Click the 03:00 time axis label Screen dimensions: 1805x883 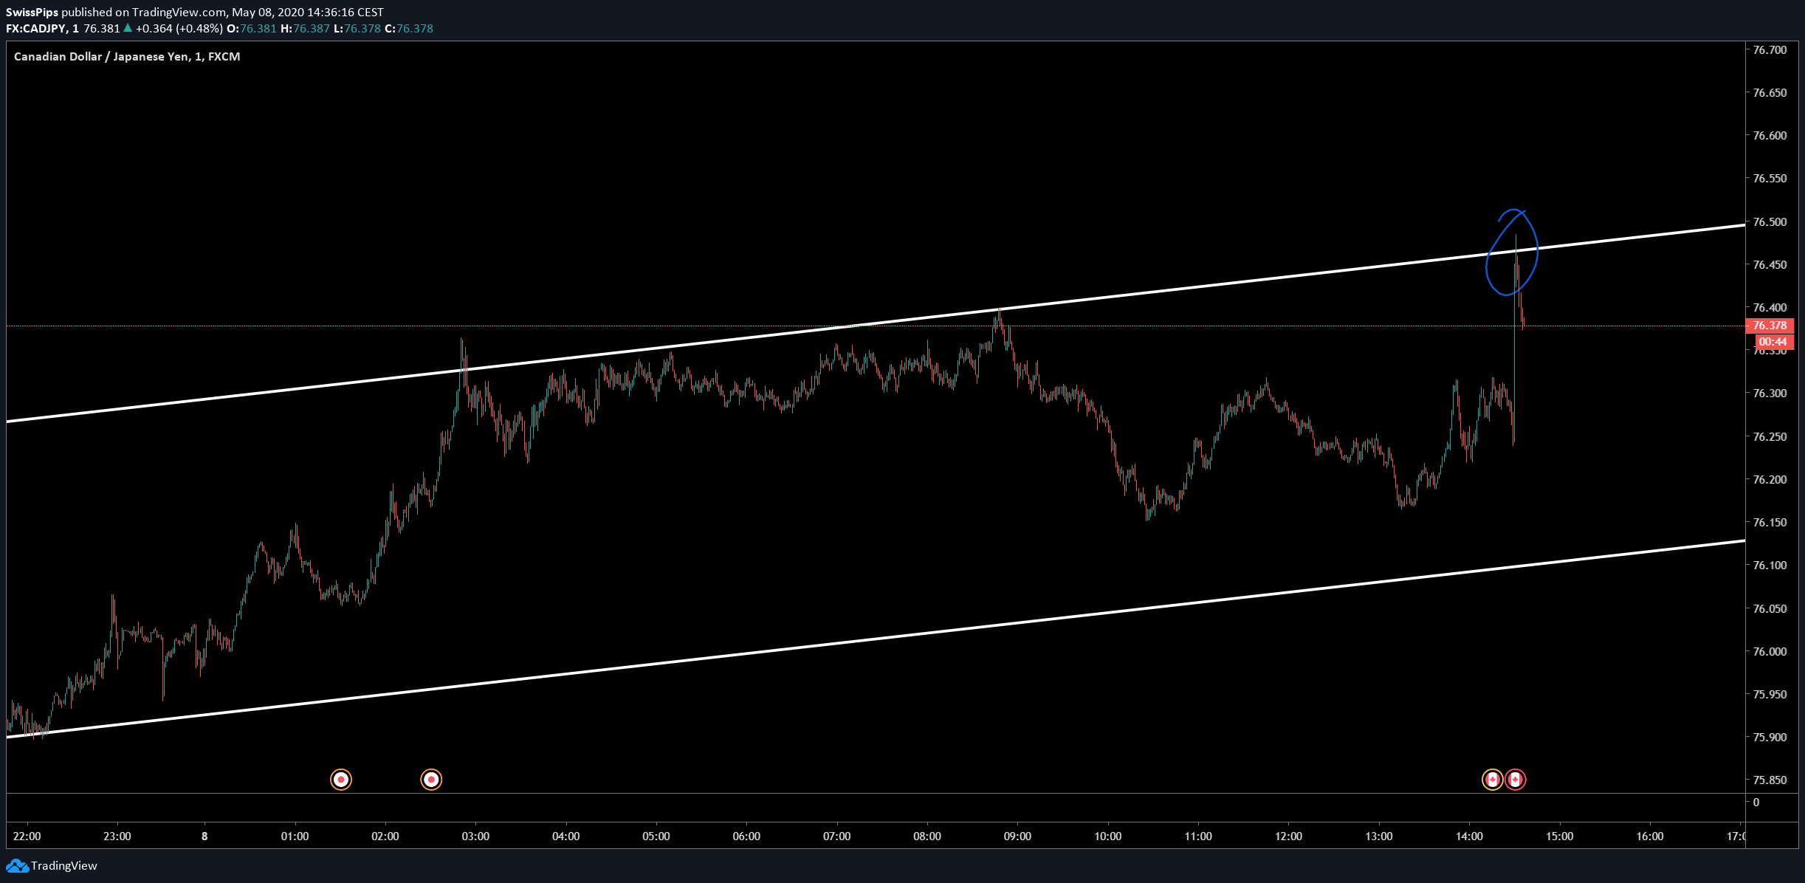click(x=475, y=836)
